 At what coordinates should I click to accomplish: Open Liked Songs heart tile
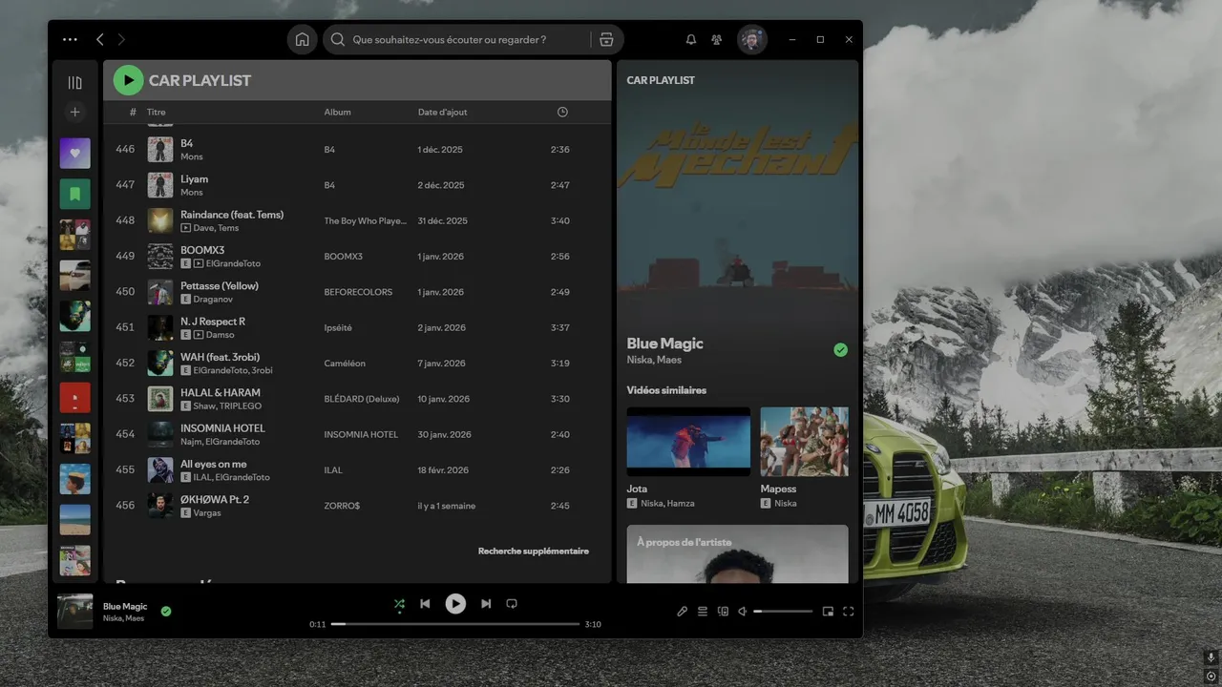pyautogui.click(x=74, y=153)
